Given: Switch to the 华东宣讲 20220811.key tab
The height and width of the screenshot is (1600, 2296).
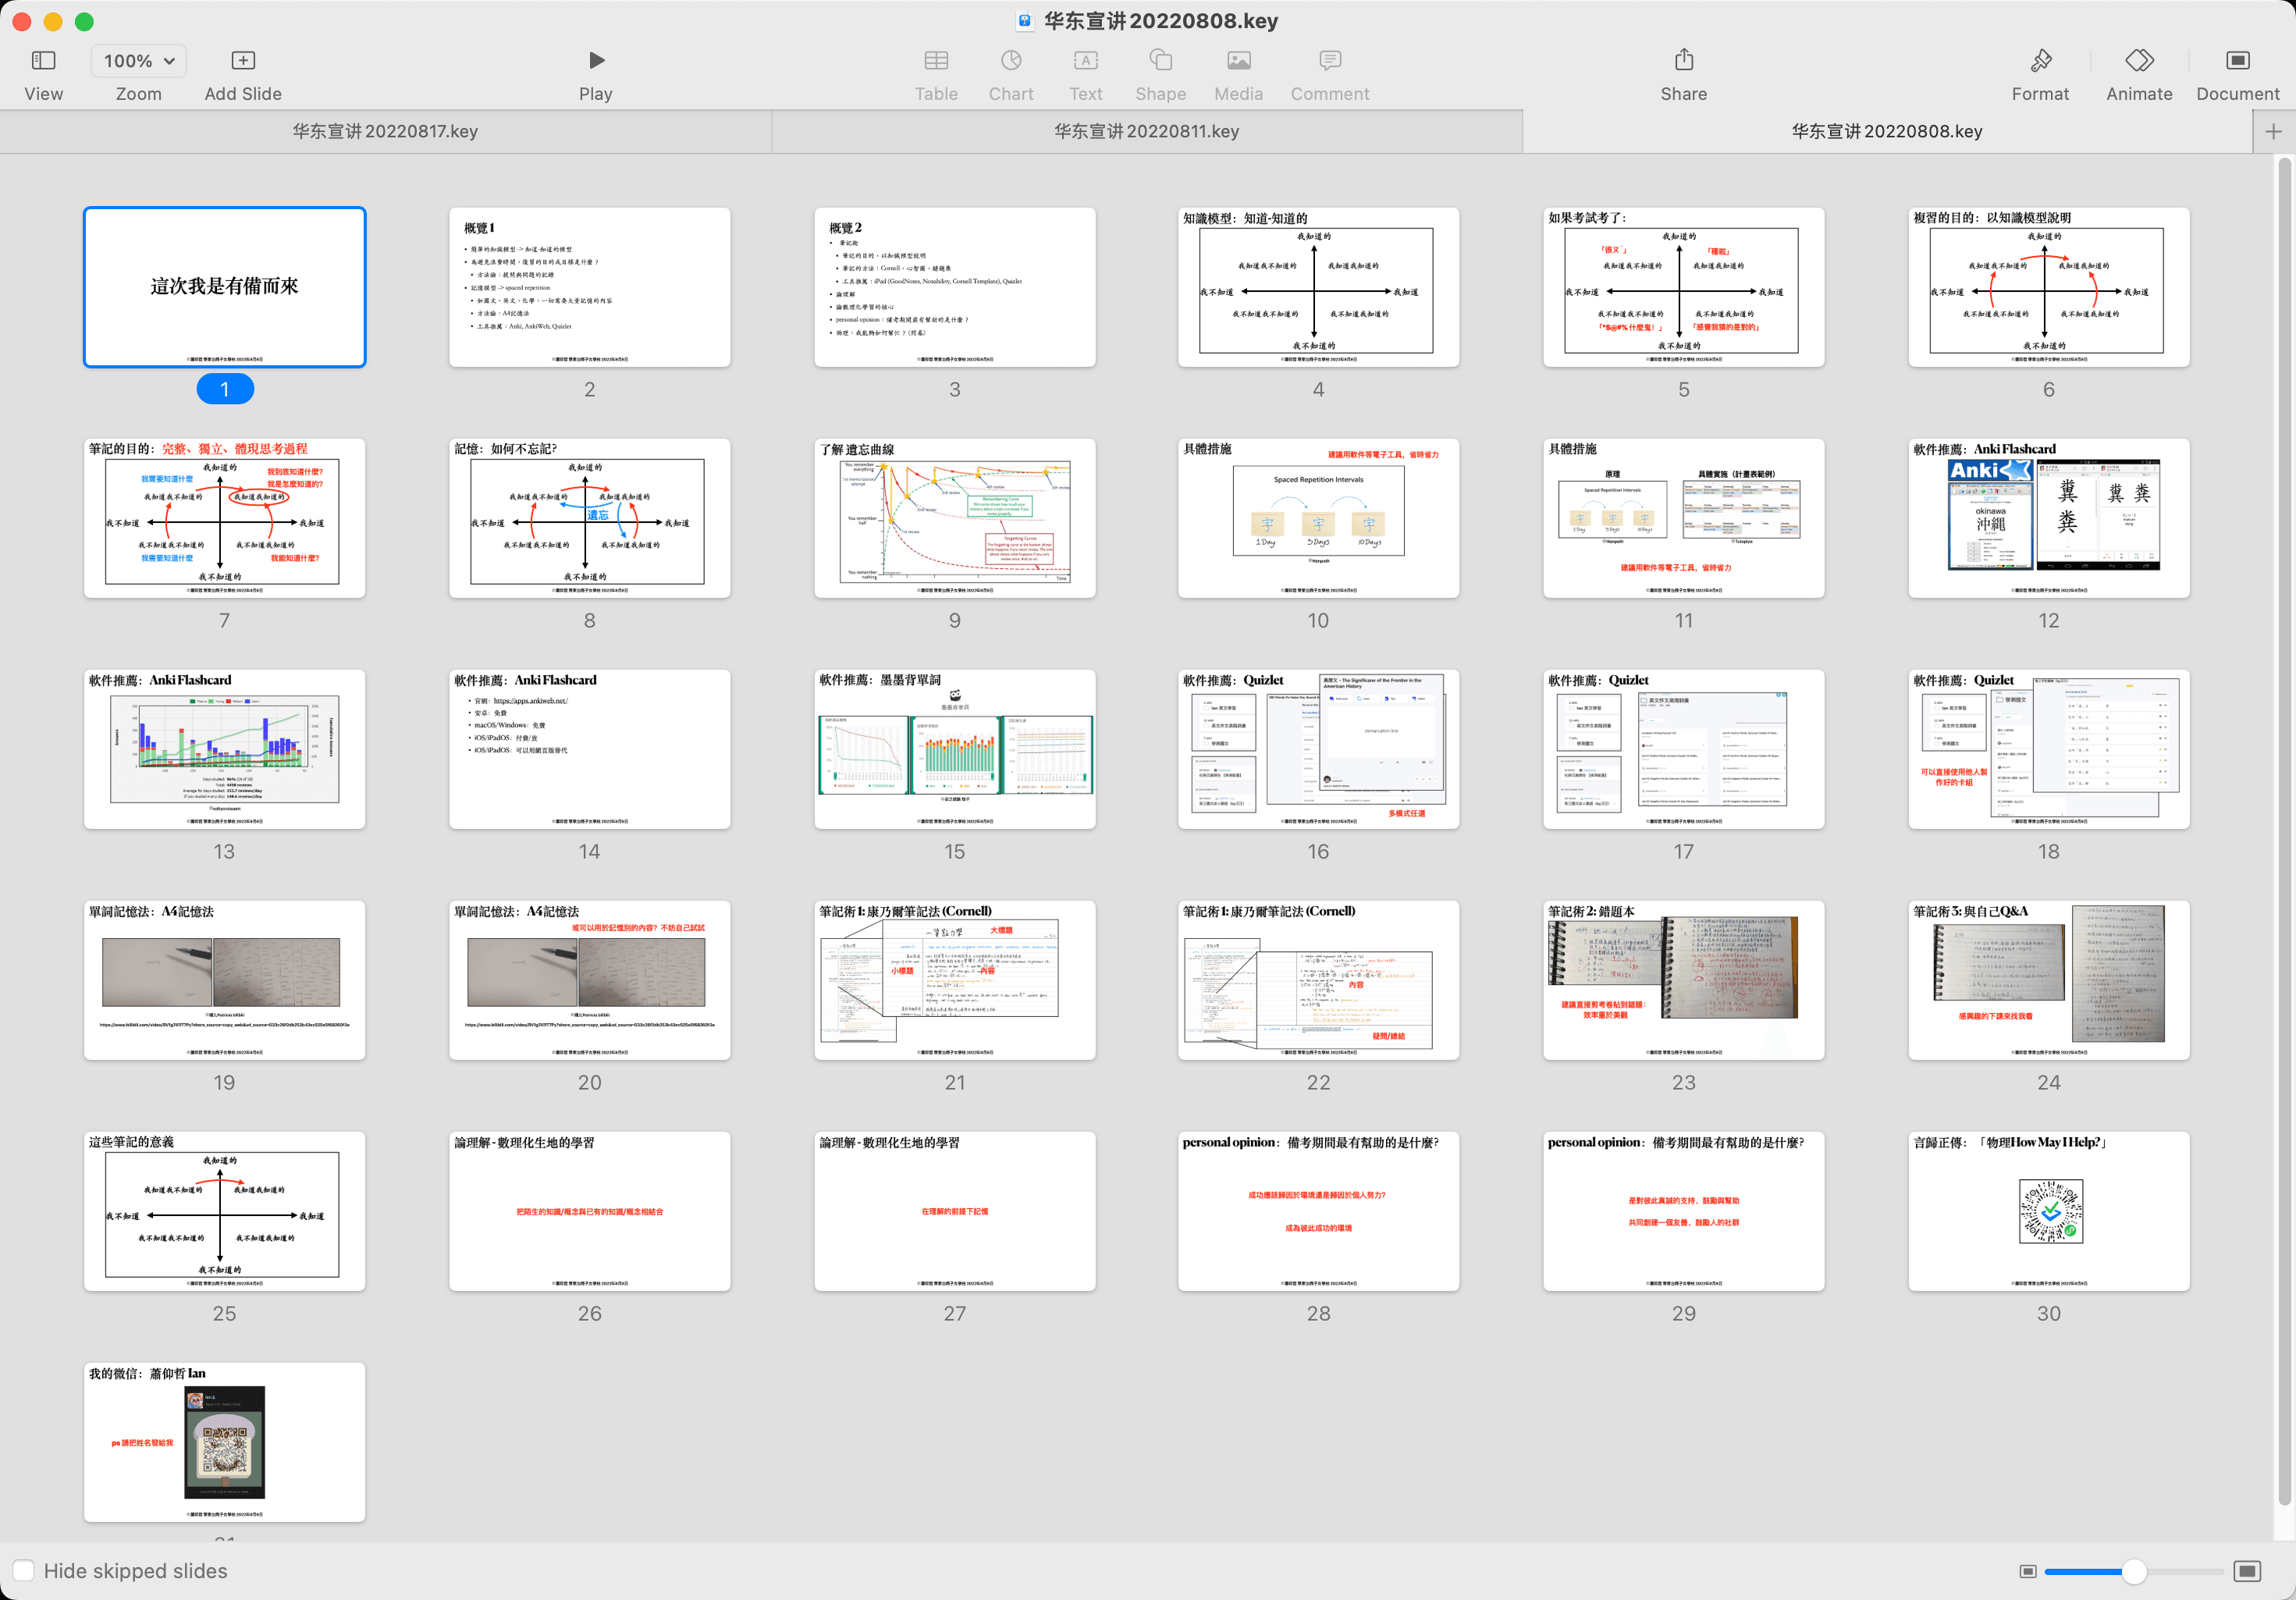Looking at the screenshot, I should pos(1146,131).
